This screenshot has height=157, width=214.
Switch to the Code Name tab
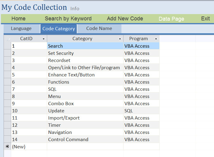99,28
